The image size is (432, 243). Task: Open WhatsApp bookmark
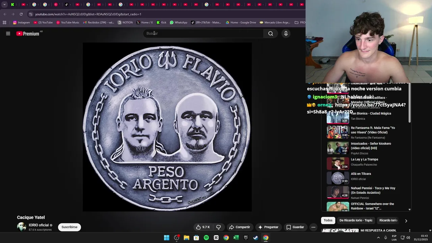point(179,23)
